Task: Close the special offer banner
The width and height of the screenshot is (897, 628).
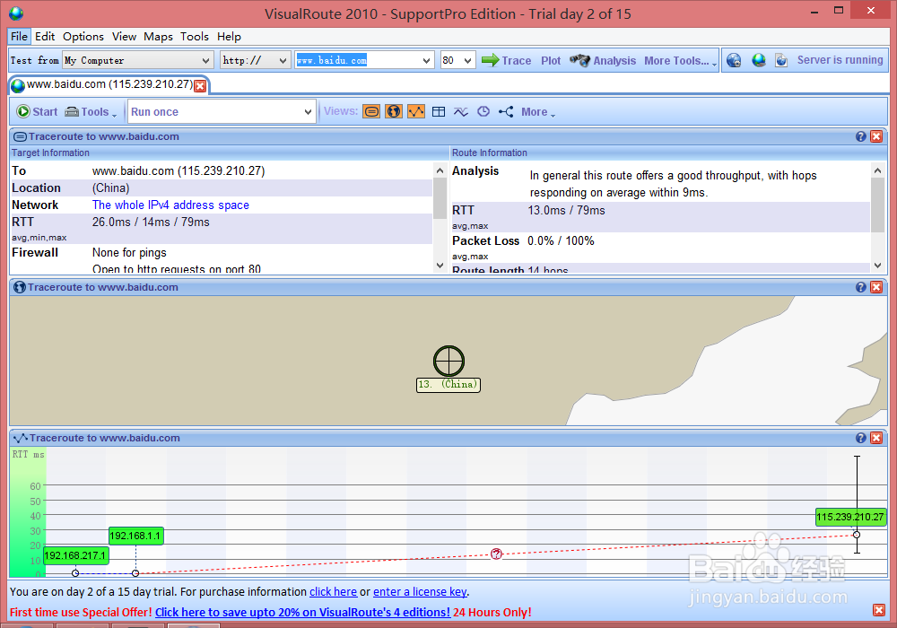Action: [x=879, y=610]
